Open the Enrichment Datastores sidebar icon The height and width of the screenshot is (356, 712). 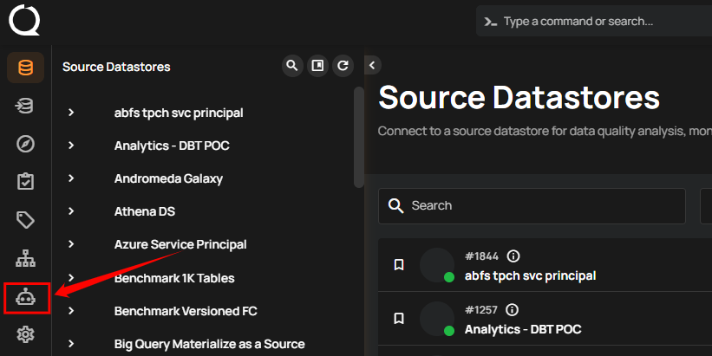coord(25,106)
